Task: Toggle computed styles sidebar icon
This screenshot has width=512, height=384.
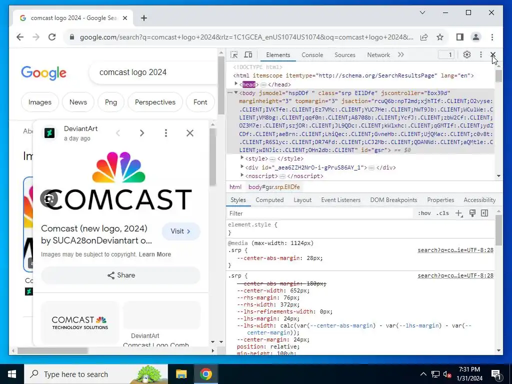Action: click(484, 213)
